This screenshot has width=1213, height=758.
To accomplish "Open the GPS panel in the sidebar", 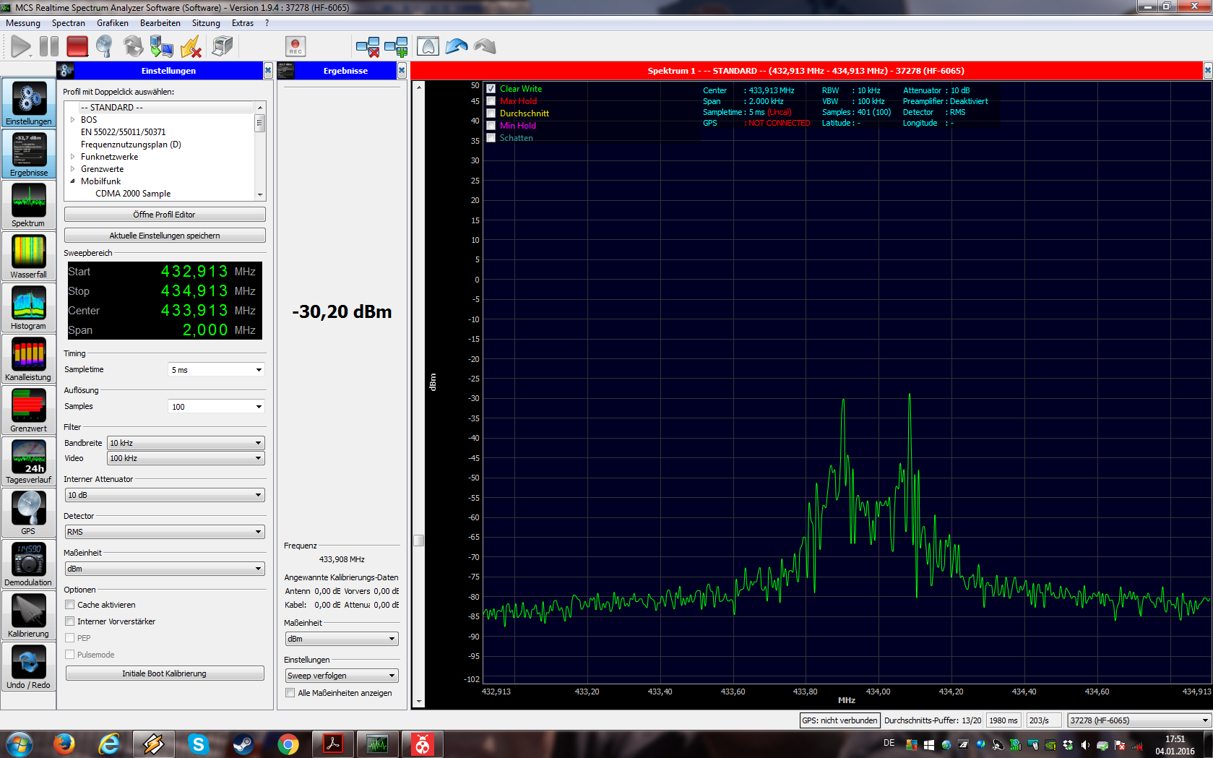I will [x=29, y=513].
